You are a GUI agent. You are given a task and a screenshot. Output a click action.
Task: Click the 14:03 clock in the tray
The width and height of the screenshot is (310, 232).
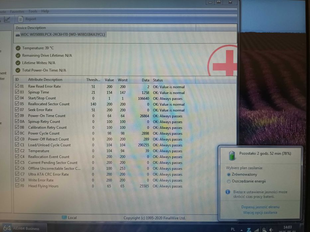[287, 227]
